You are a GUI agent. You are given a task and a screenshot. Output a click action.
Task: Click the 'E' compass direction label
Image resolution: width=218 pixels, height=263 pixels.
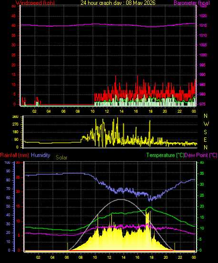click(205, 140)
